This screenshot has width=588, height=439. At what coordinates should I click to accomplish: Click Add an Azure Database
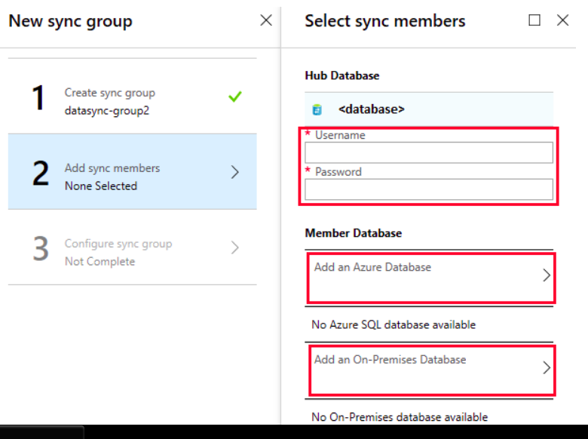pos(373,267)
